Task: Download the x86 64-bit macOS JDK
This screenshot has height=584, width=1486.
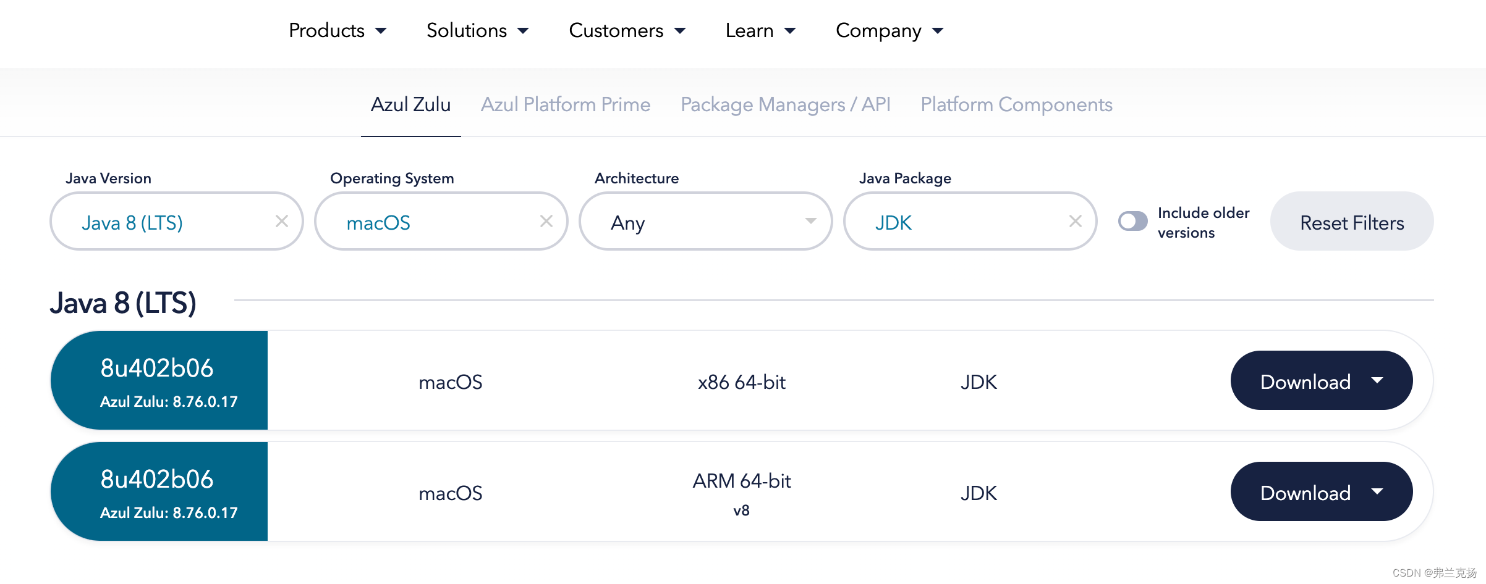Action: [1322, 380]
